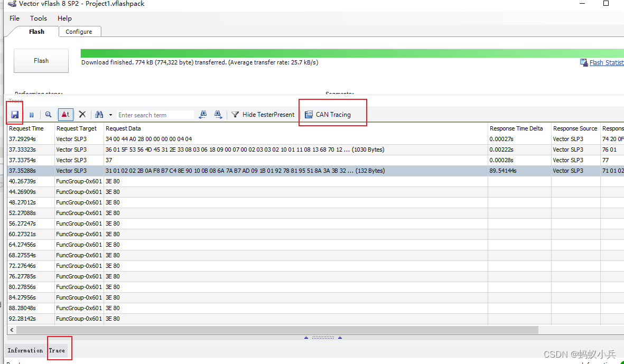This screenshot has height=364, width=624.
Task: Focus the 'Enter search term' field
Action: coord(155,115)
